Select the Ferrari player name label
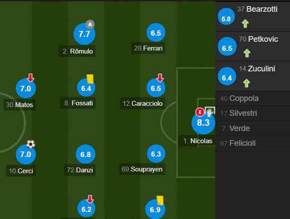 tap(148, 48)
